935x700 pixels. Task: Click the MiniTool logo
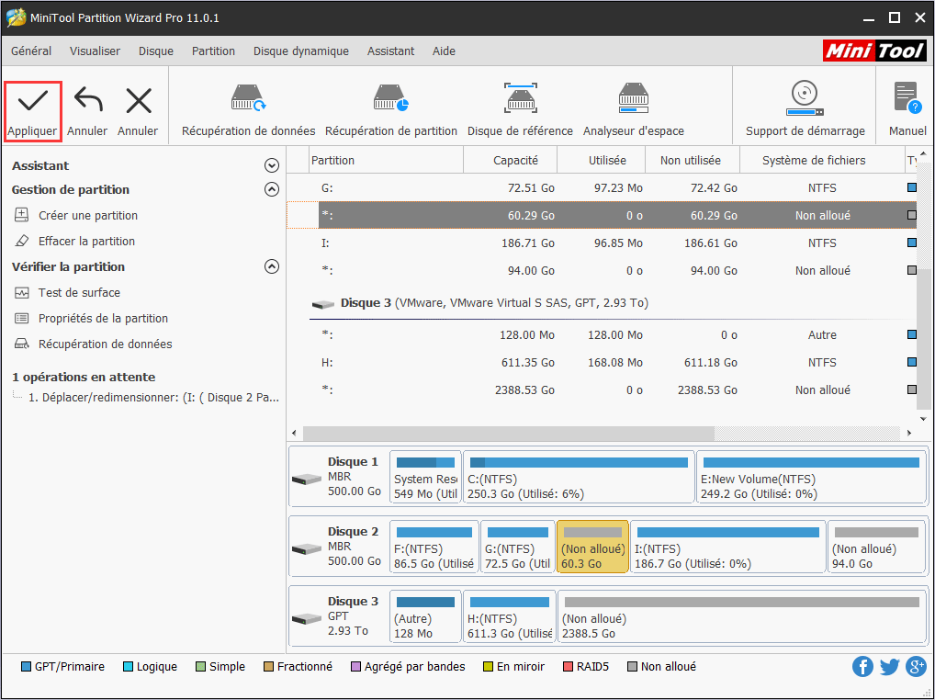(x=874, y=51)
